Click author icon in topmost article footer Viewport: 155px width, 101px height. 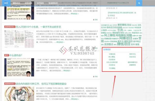(94, 20)
